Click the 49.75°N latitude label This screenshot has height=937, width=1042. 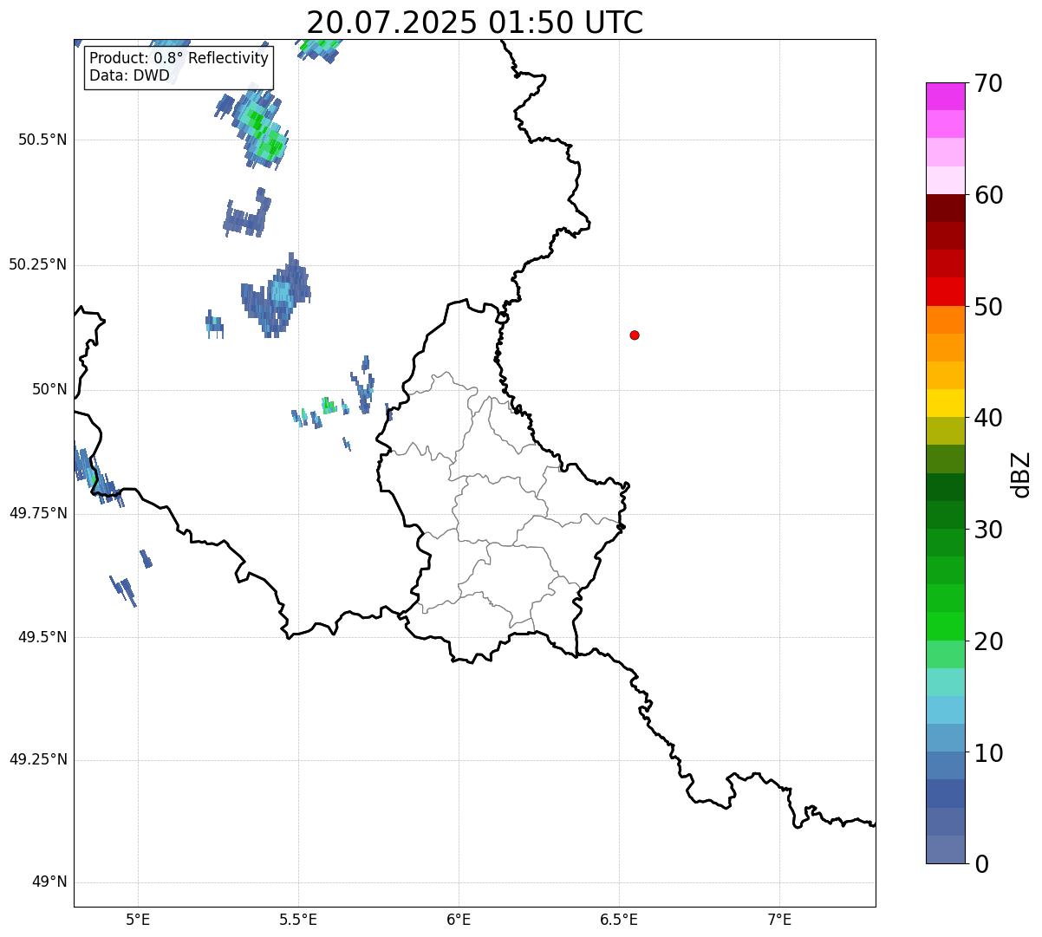click(38, 513)
